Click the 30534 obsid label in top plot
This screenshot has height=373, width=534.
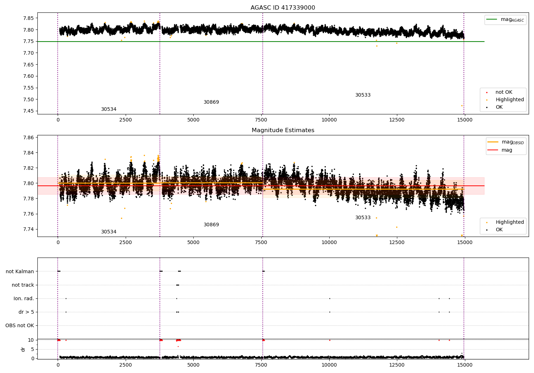(109, 109)
